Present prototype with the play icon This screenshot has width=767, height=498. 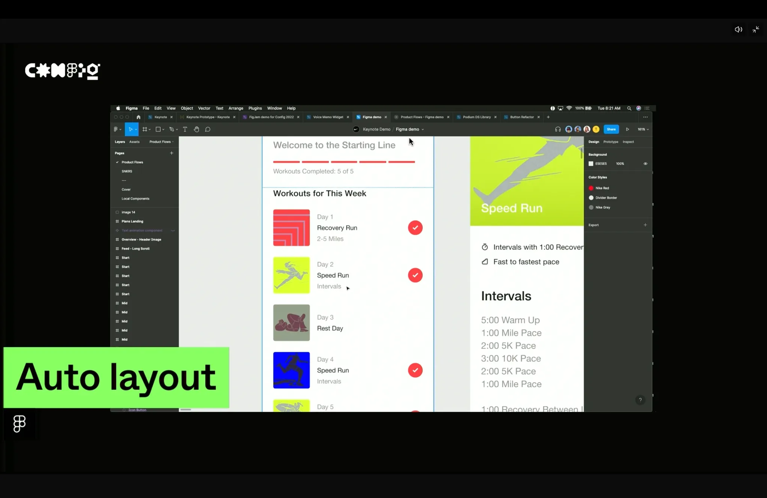[627, 129]
